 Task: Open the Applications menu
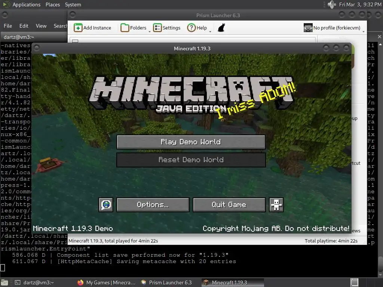click(27, 4)
